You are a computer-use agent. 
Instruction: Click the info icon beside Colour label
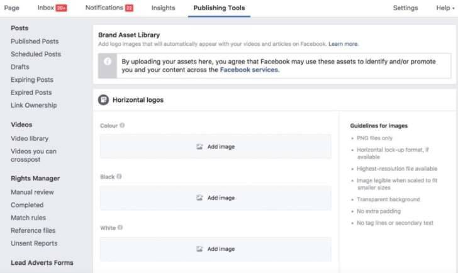click(x=122, y=125)
